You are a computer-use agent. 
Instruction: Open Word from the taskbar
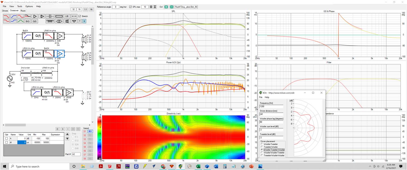[x=216, y=166]
